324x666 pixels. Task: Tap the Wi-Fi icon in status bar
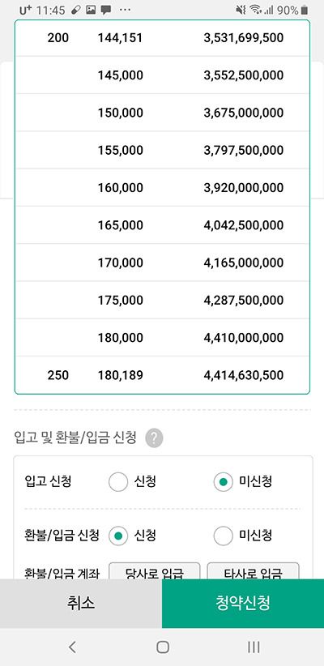(255, 10)
